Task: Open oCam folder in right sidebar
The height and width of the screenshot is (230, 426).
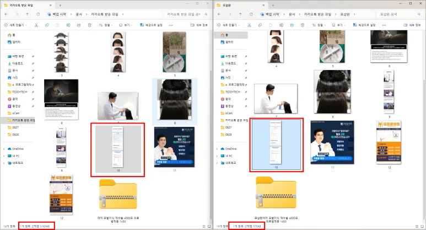Action: pyautogui.click(x=229, y=113)
